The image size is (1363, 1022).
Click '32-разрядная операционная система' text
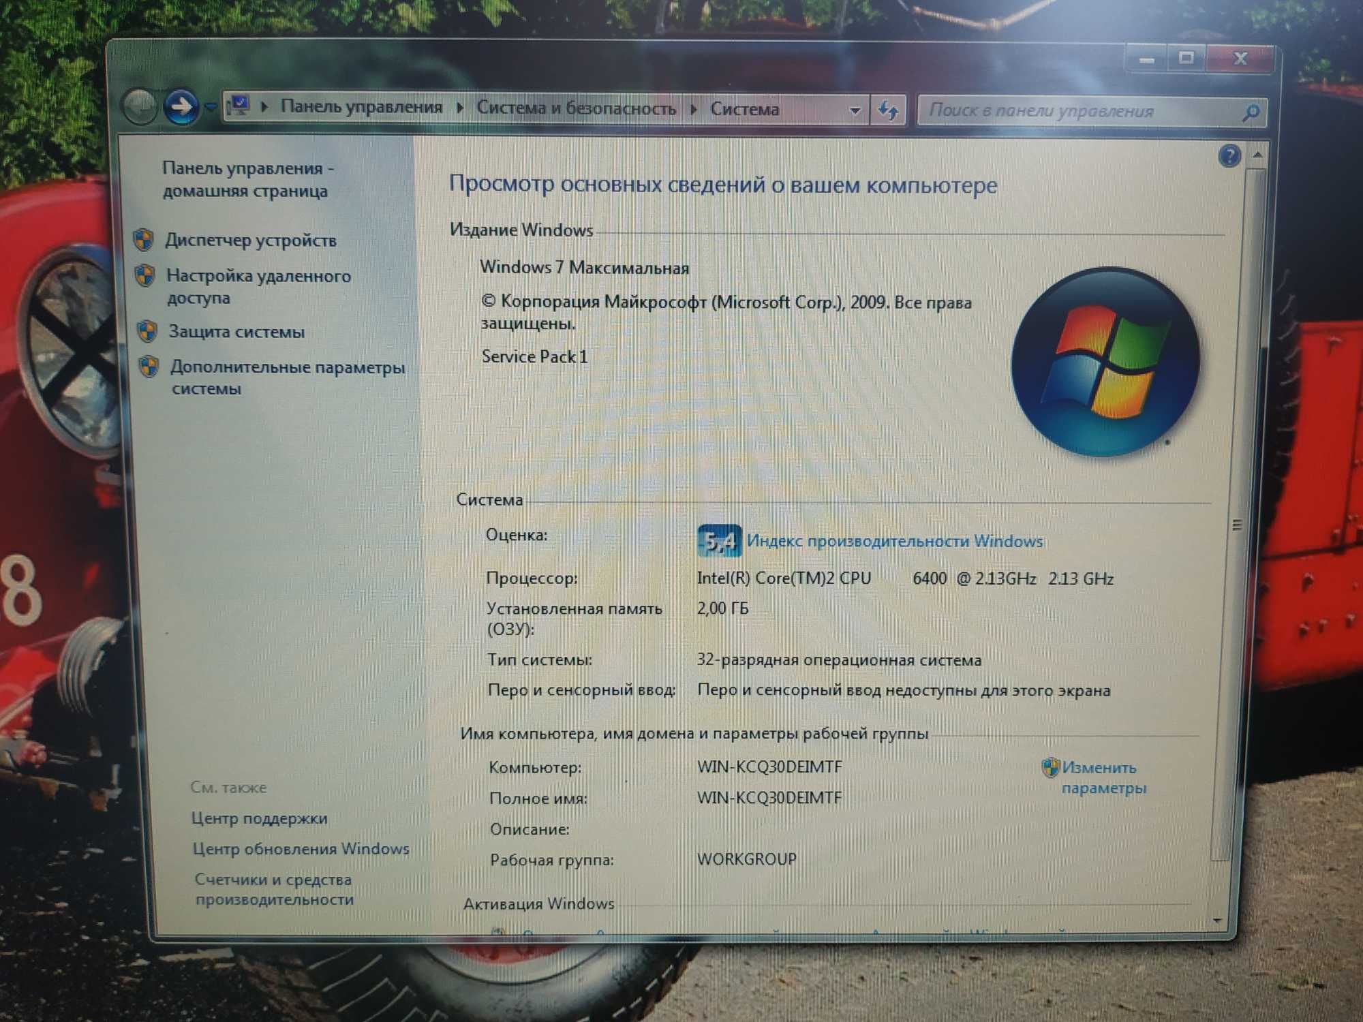click(x=839, y=660)
